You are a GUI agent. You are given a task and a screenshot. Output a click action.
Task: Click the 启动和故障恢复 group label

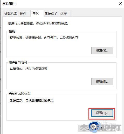tap(20, 94)
